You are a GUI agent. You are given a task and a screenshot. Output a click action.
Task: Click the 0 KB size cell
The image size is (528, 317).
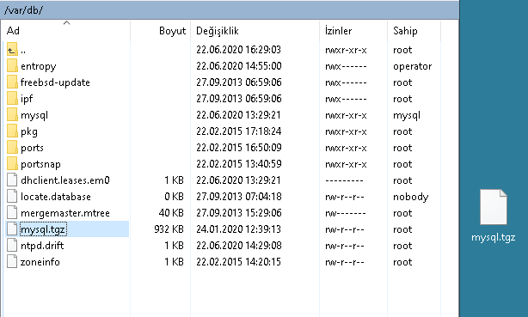[x=174, y=197]
